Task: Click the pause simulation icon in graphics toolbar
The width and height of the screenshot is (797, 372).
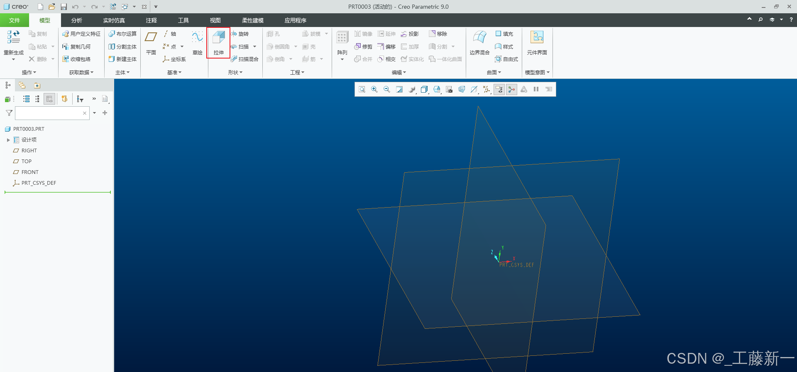Action: pyautogui.click(x=536, y=89)
